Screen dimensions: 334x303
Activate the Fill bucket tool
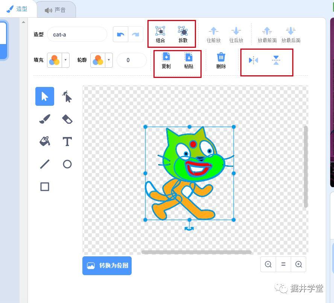pos(45,142)
